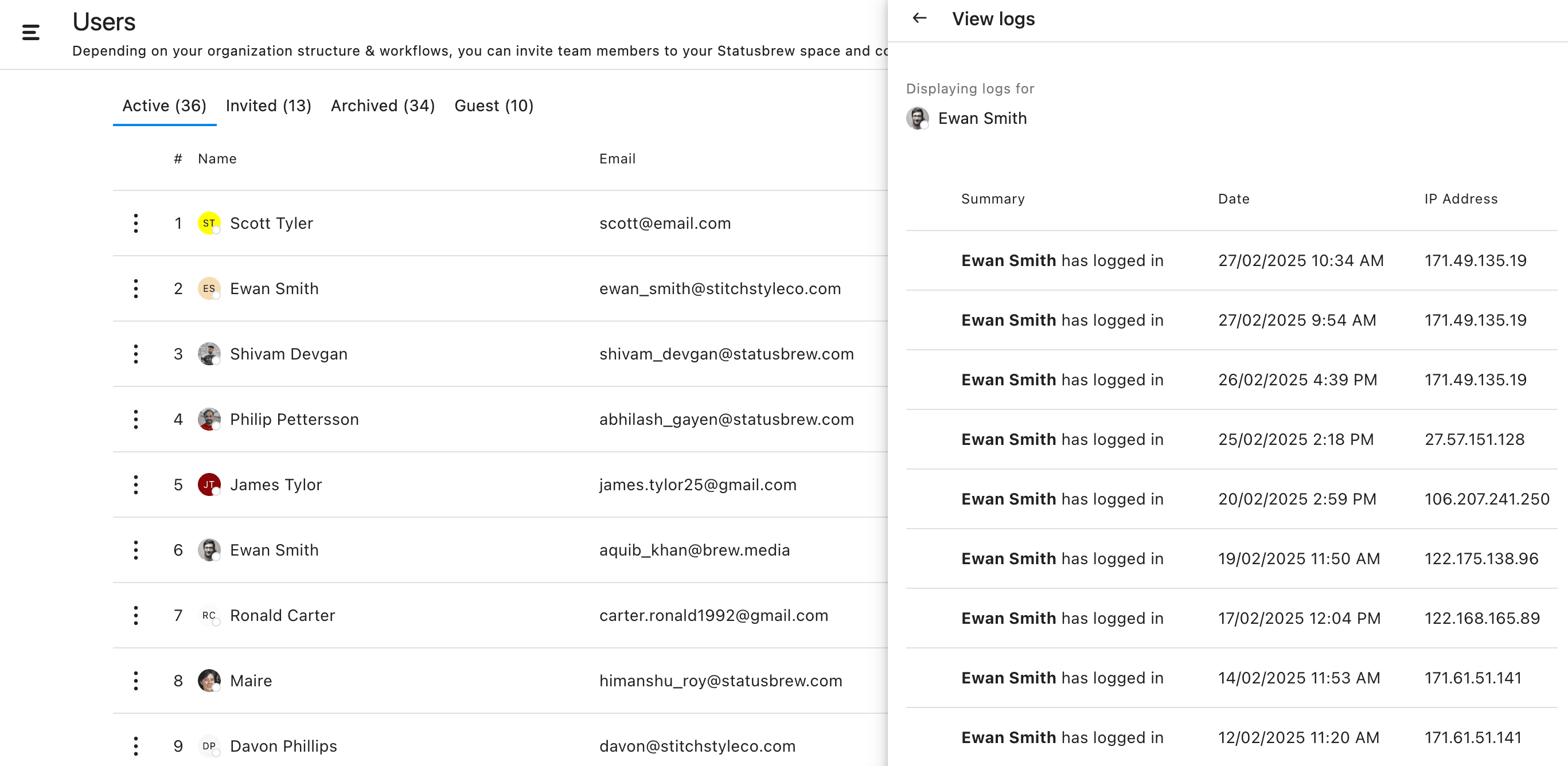
Task: Open the hamburger navigation menu
Action: click(x=30, y=32)
